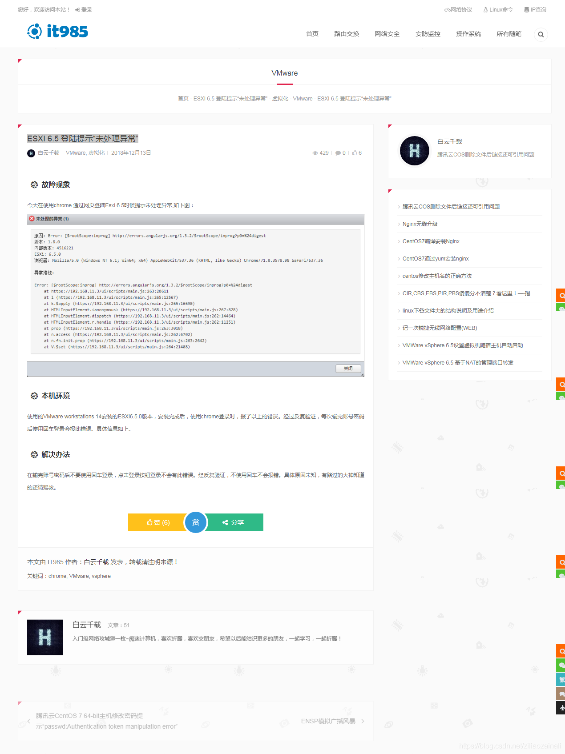Open 操作系统 navigation menu
This screenshot has width=565, height=754.
tap(468, 34)
